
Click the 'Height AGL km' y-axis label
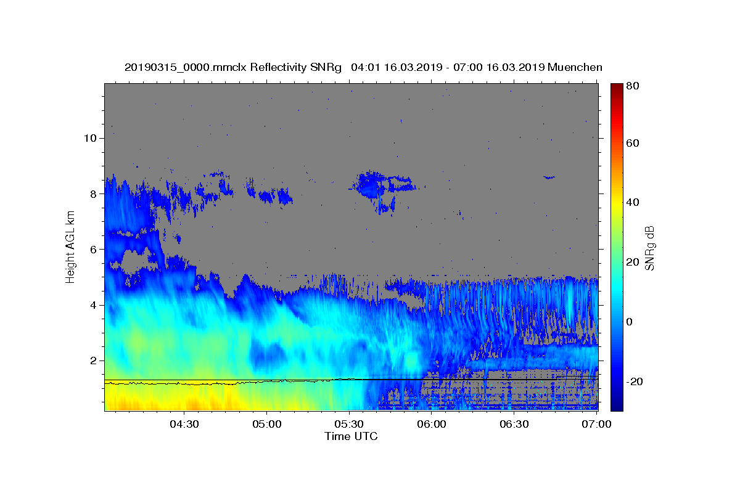tap(70, 247)
